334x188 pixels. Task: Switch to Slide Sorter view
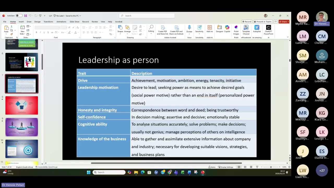245,167
